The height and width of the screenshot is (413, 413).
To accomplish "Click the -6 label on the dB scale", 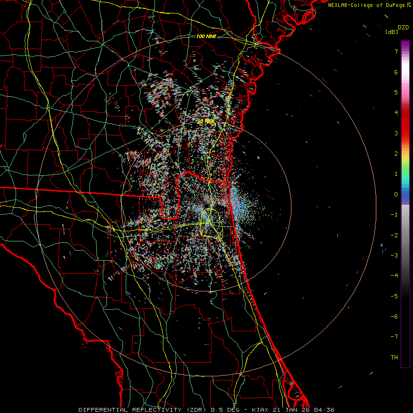I will 394,317.
